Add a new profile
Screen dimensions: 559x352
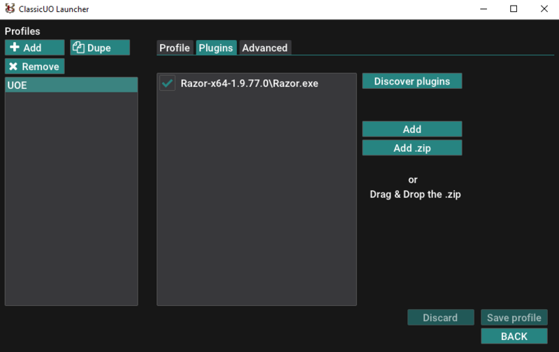(34, 48)
